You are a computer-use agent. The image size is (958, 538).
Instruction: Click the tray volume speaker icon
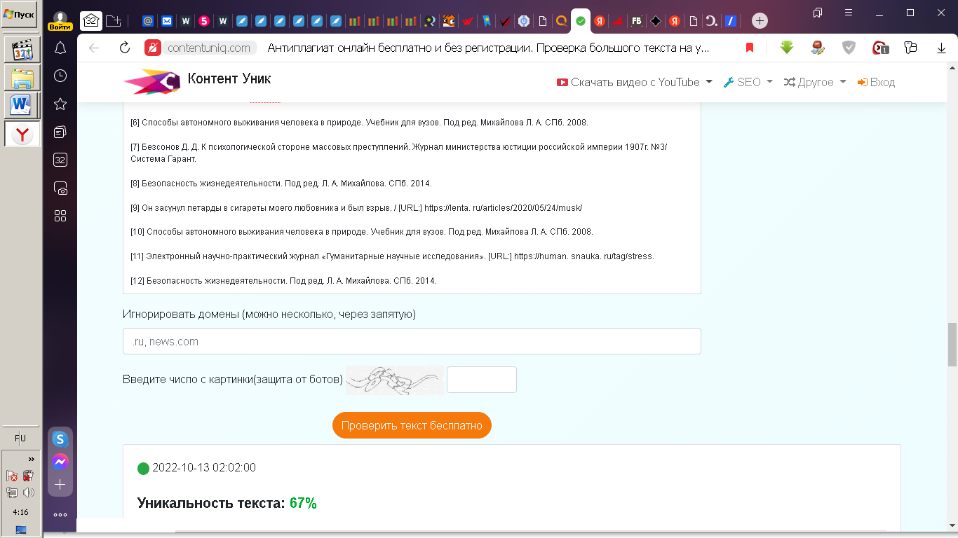28,492
